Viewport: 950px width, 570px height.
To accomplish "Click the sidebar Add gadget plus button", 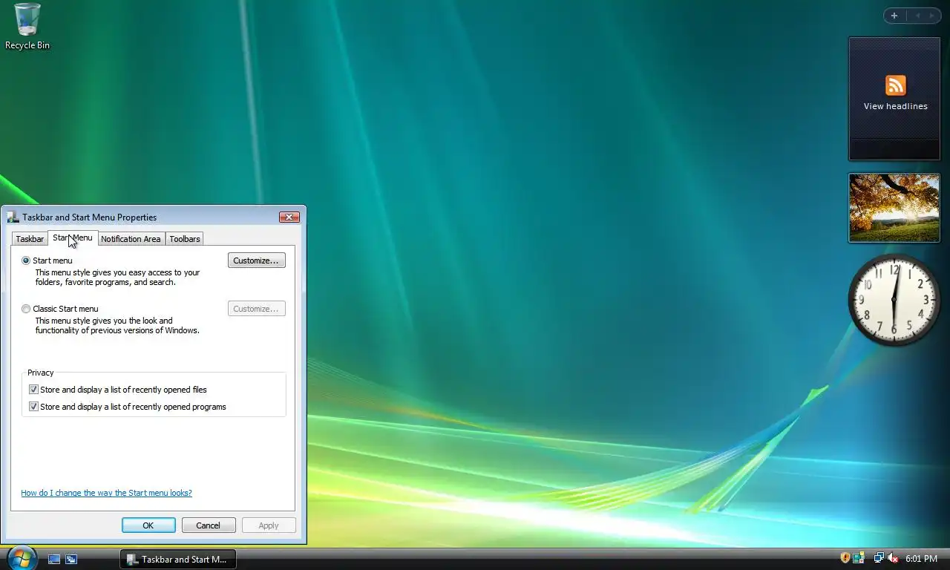I will tap(894, 16).
